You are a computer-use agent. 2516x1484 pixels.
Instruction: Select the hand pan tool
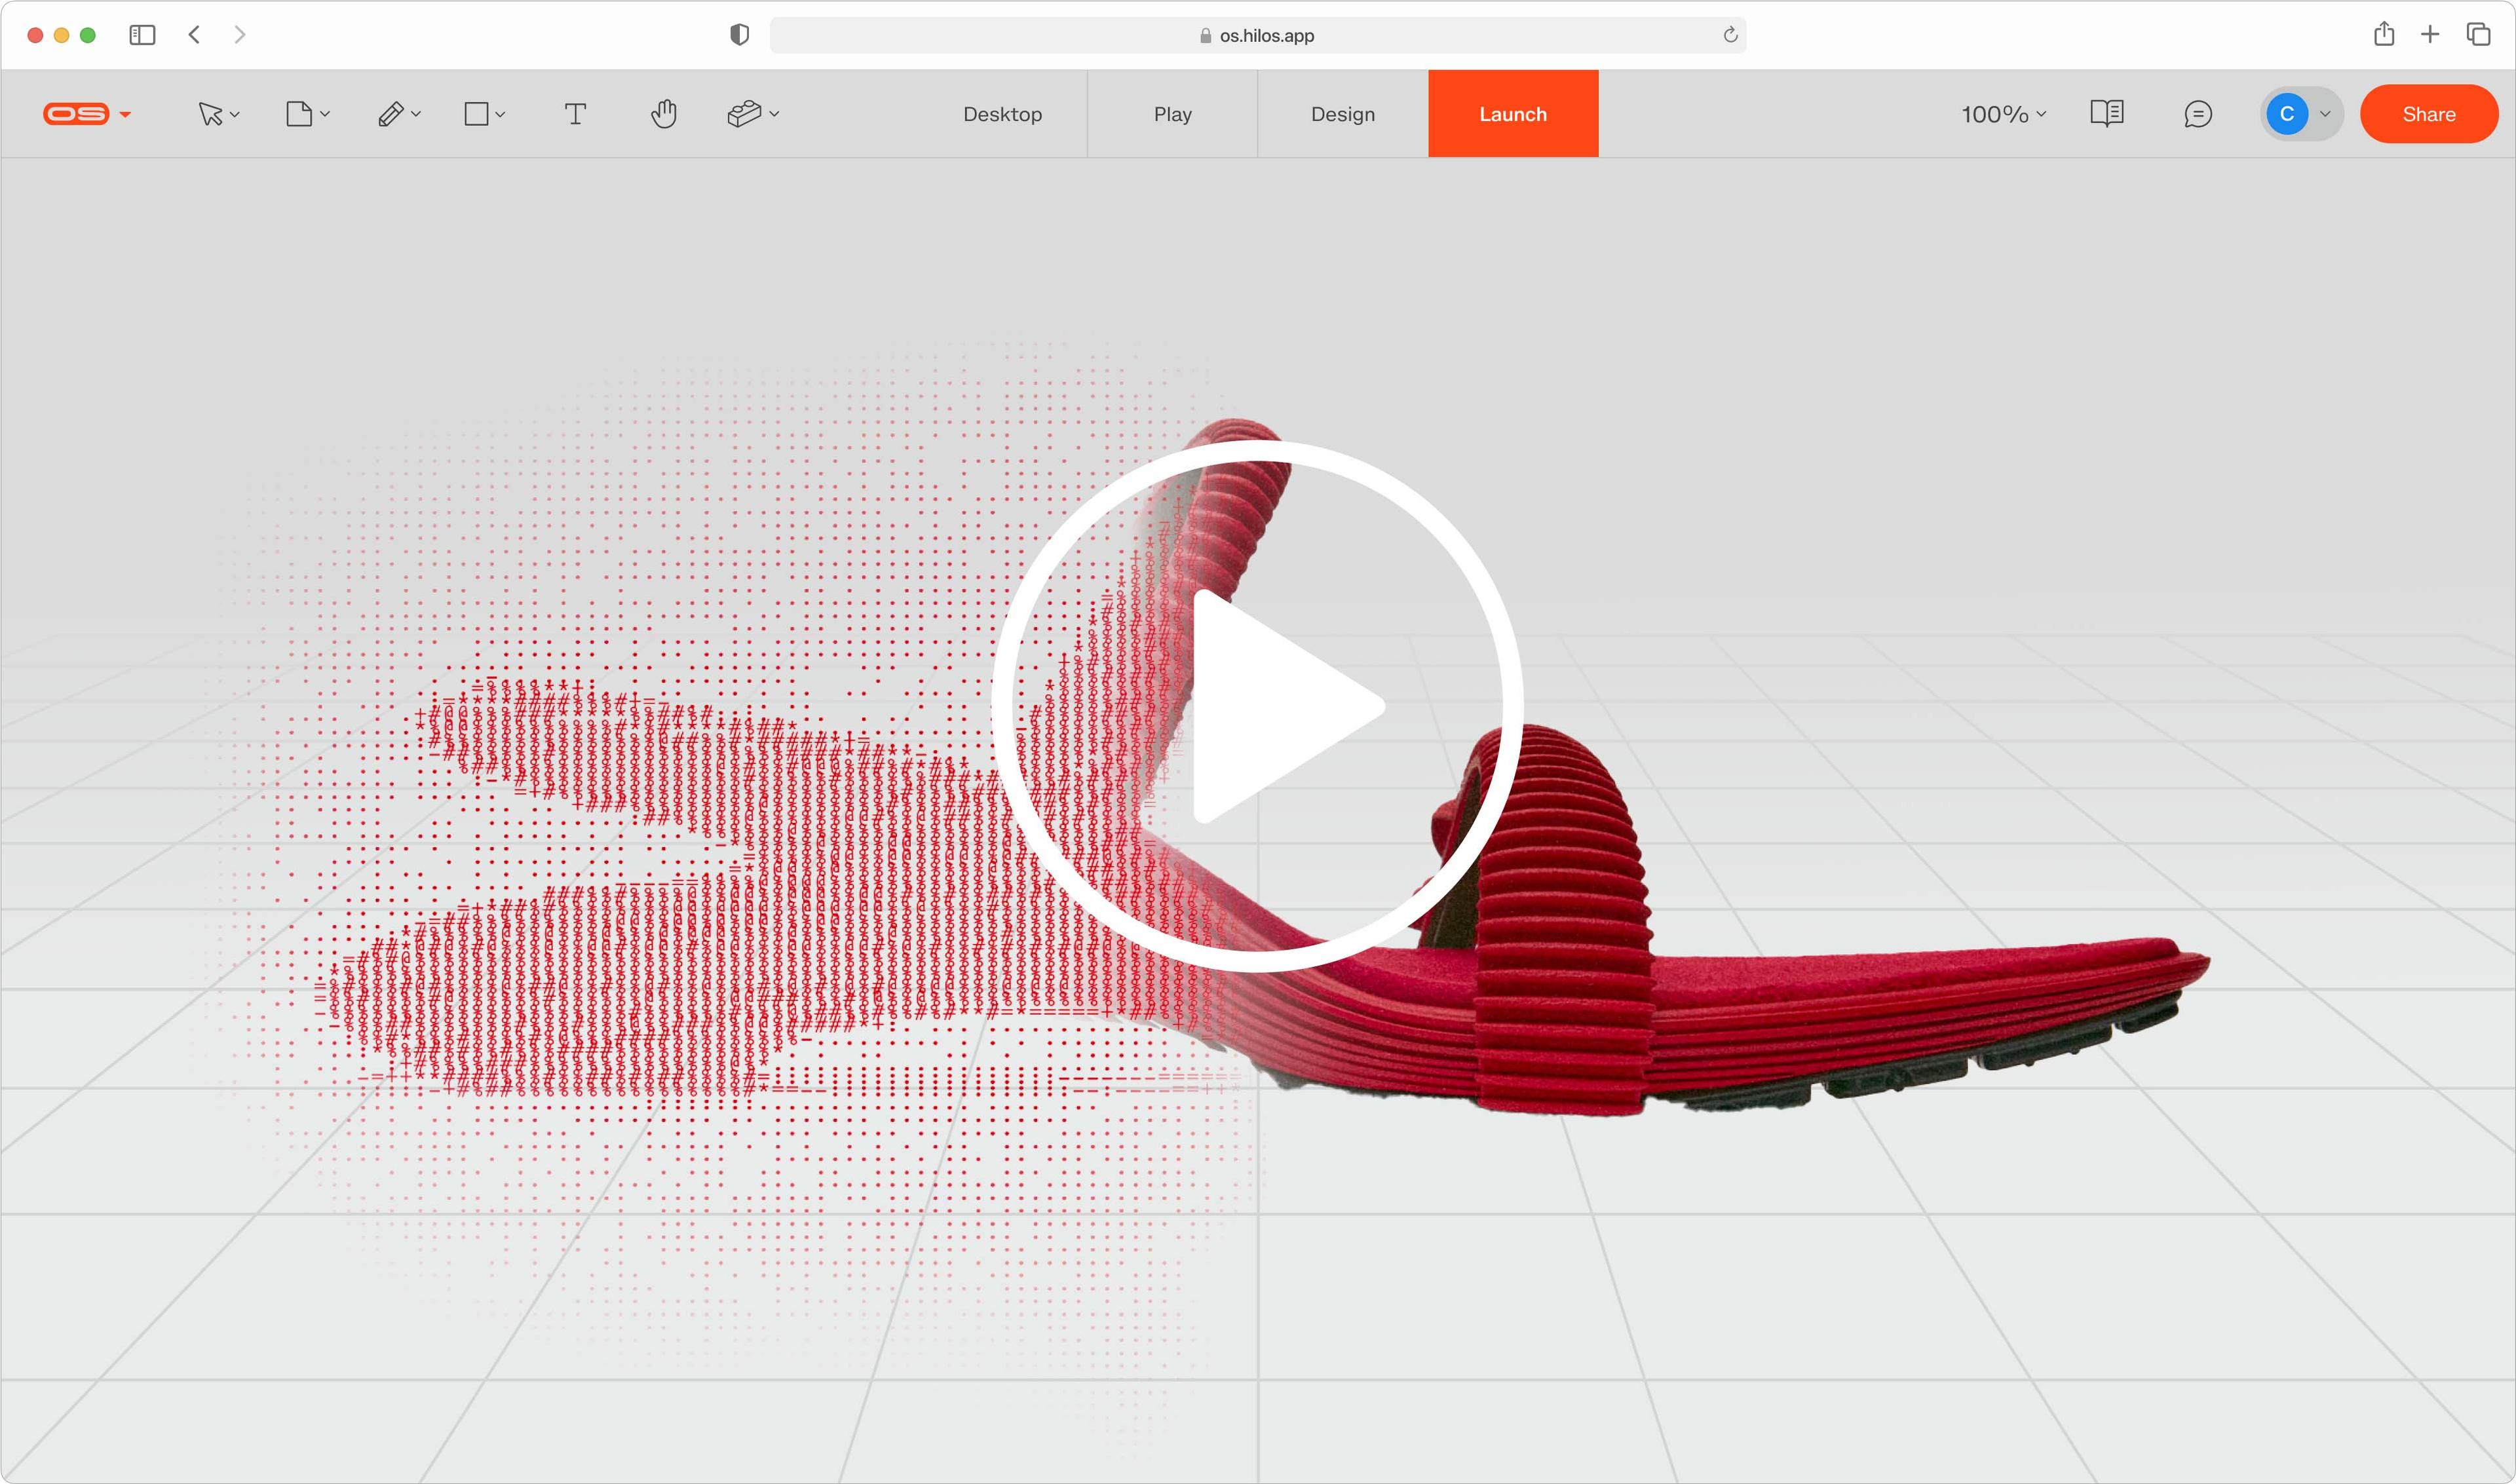664,114
